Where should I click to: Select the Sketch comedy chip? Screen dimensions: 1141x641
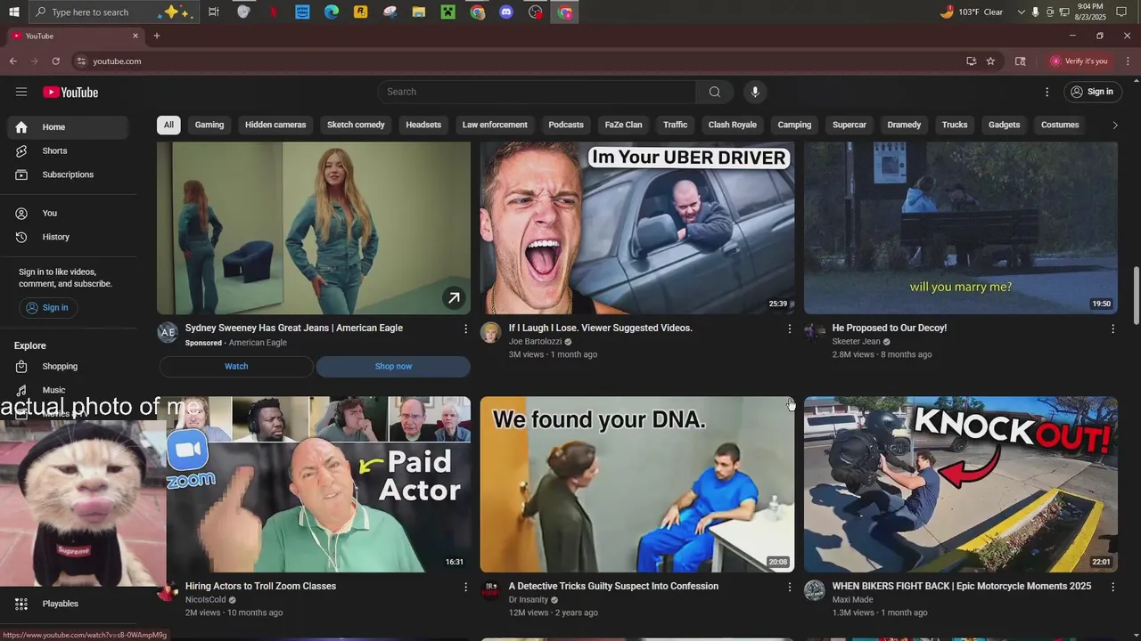click(x=356, y=125)
